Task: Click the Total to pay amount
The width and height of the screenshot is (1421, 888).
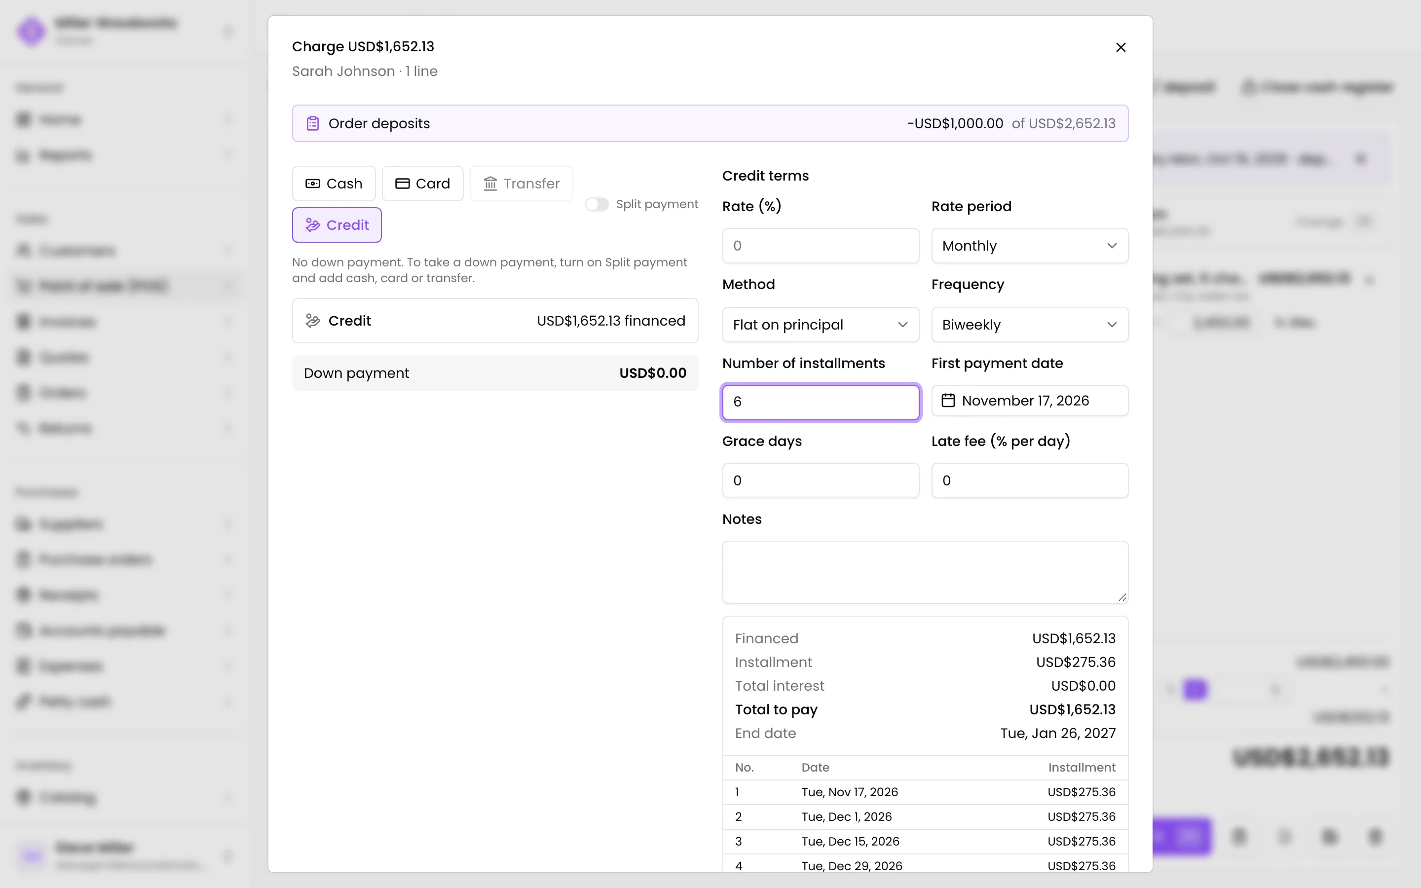Action: click(1072, 709)
